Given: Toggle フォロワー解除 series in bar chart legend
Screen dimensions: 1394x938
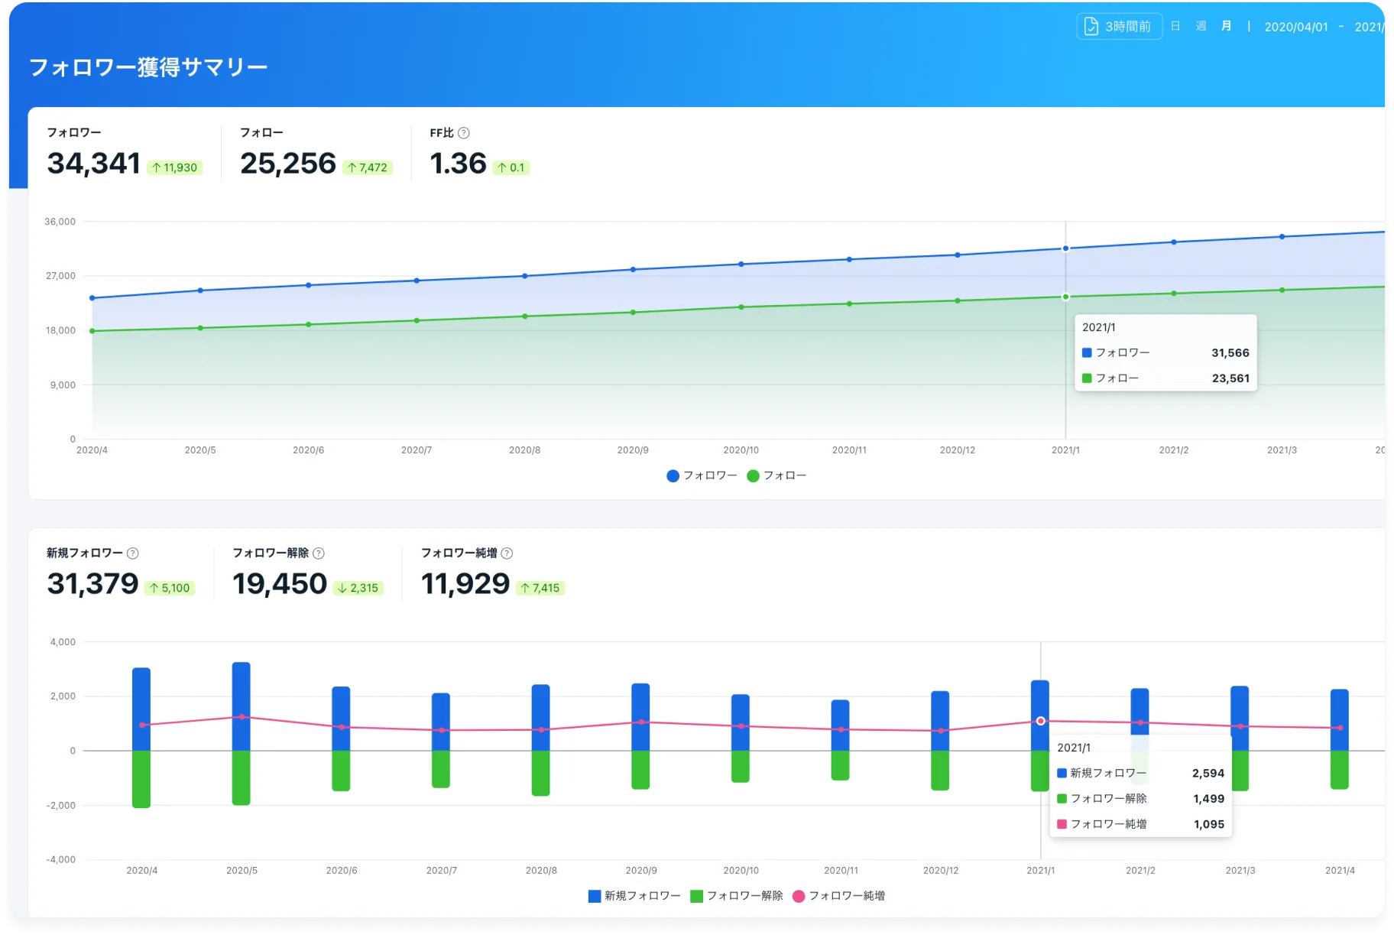Looking at the screenshot, I should tap(737, 896).
